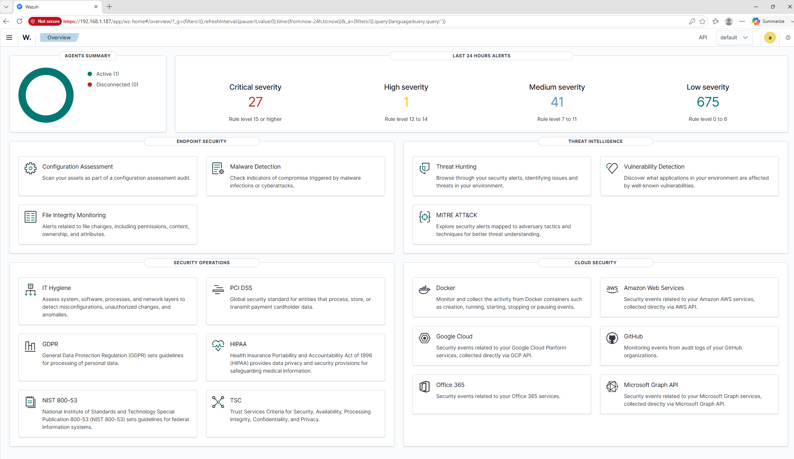Click the GitHub octocat icon

click(612, 338)
